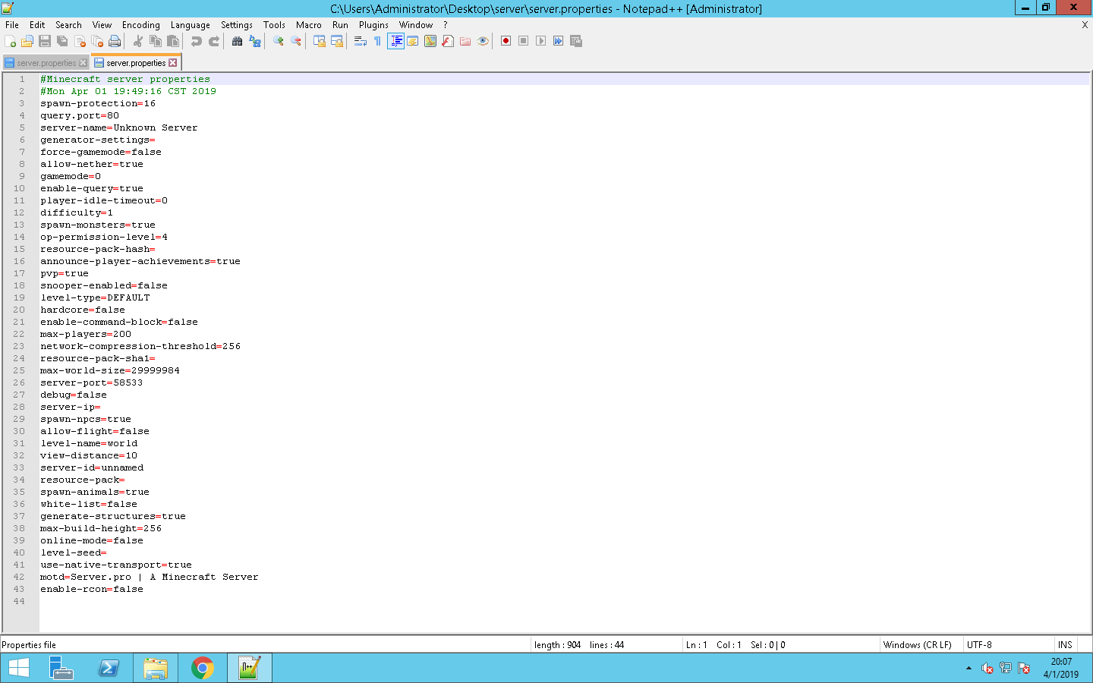
Task: Click the Close document toolbar icon
Action: (80, 41)
